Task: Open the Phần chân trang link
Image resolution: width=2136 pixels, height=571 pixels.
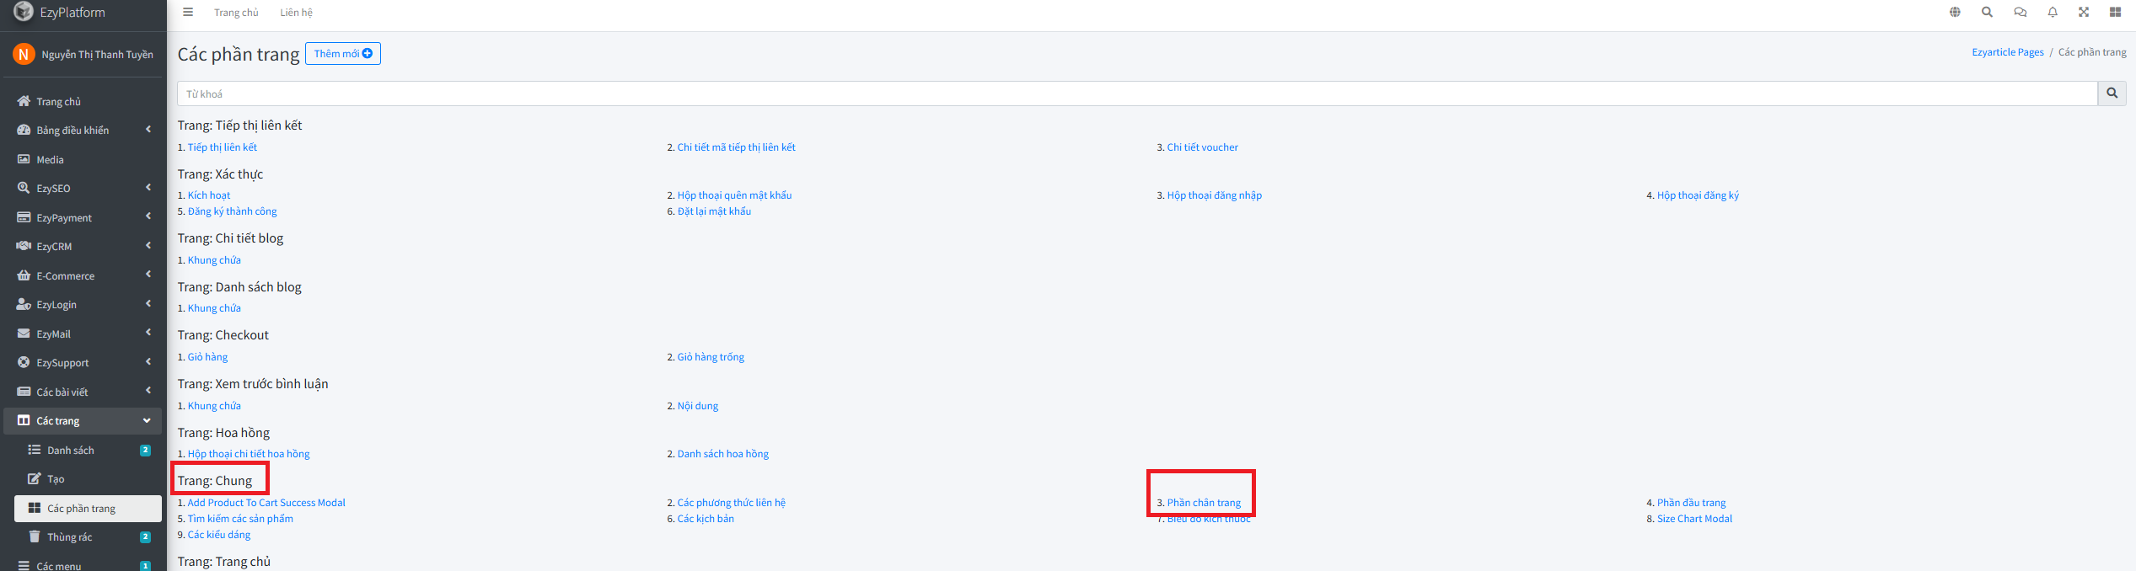Action: pos(1204,503)
